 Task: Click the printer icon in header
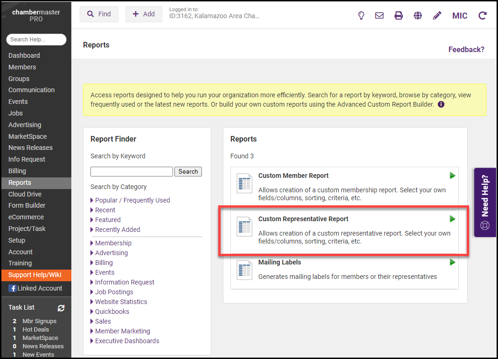coord(399,15)
